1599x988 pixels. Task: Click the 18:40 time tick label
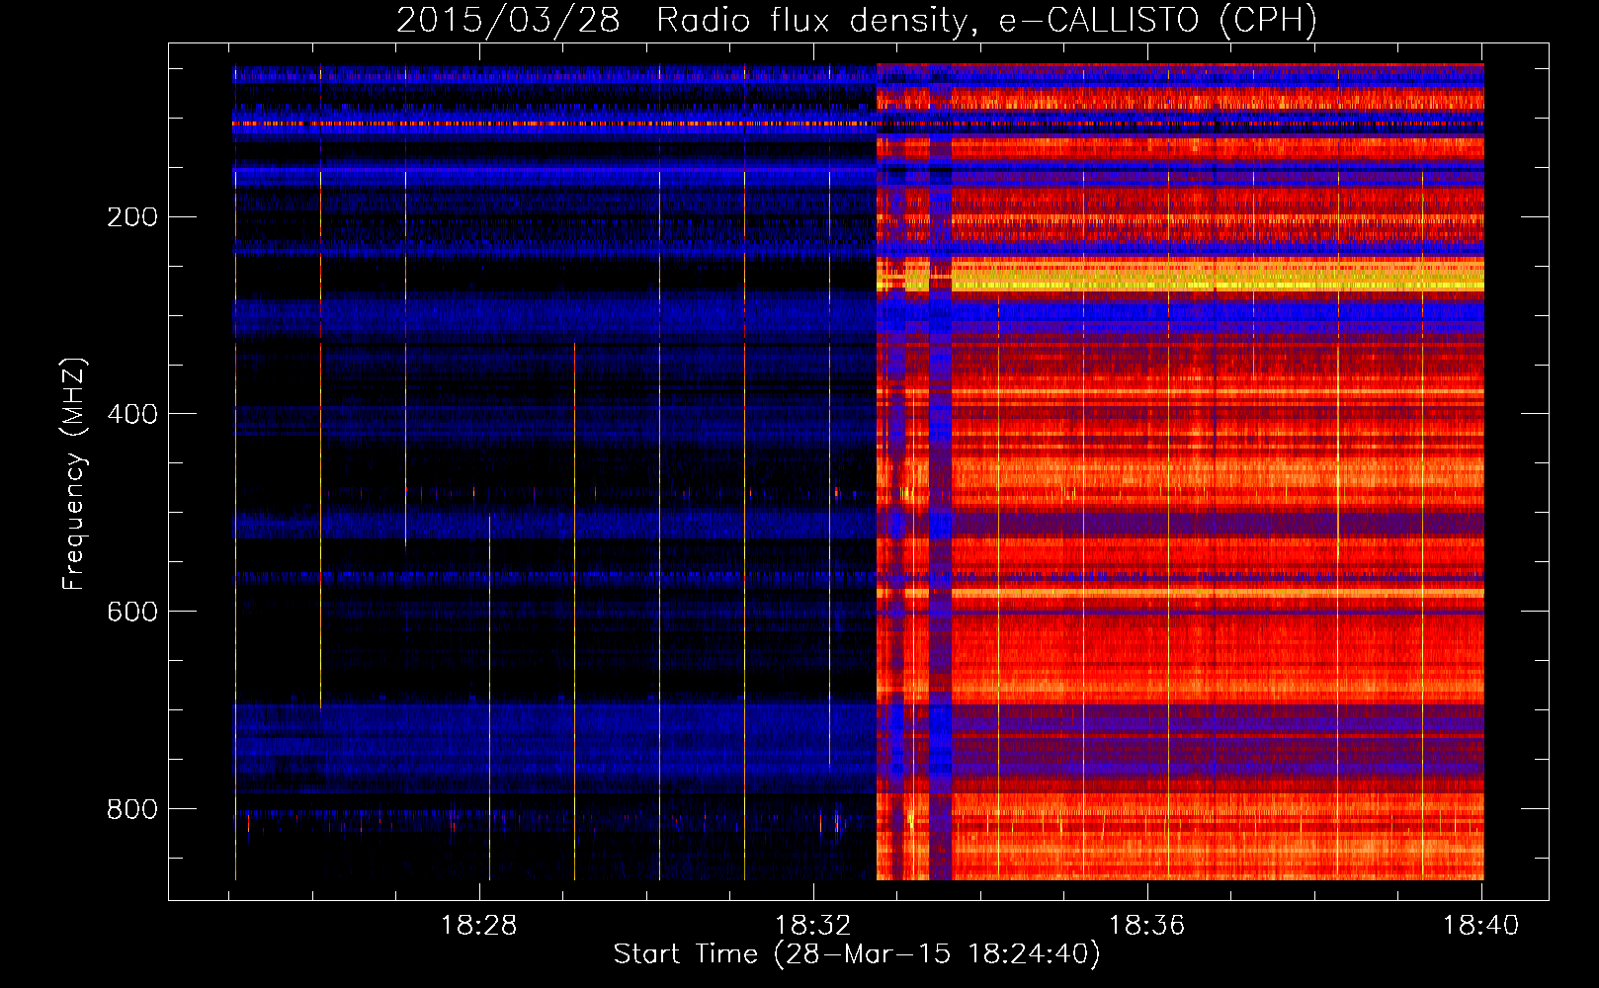[1480, 925]
